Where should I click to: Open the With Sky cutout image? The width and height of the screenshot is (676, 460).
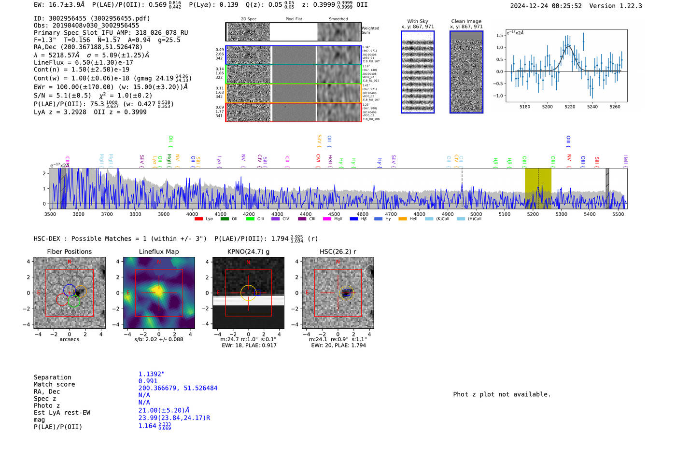coord(418,72)
